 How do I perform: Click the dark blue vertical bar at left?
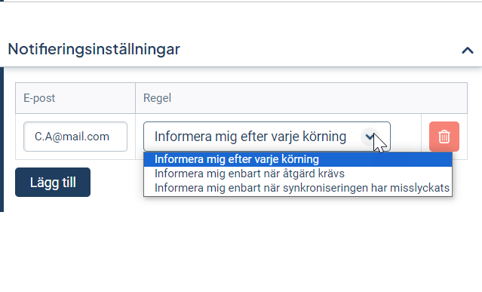2,140
